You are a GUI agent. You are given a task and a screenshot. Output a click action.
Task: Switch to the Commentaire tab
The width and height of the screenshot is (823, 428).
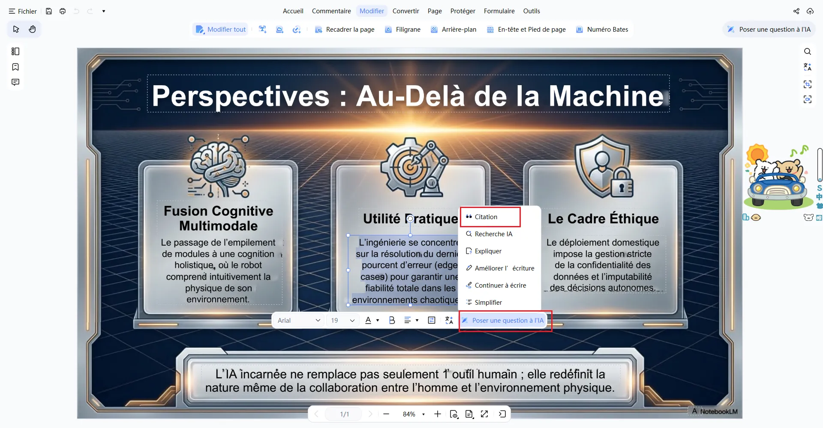pyautogui.click(x=331, y=11)
